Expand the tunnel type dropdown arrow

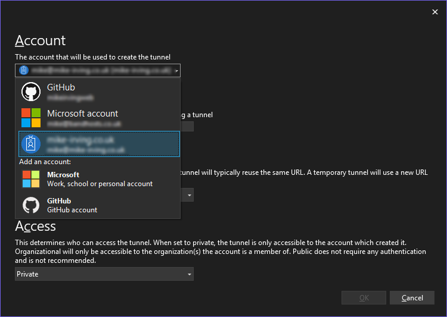coord(189,195)
